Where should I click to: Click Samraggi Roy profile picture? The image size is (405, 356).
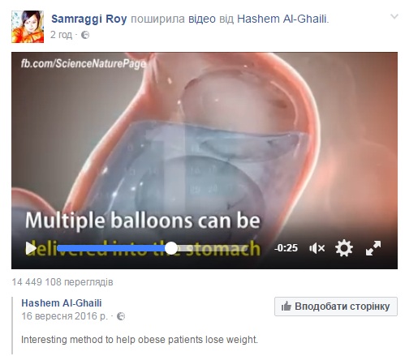28,27
